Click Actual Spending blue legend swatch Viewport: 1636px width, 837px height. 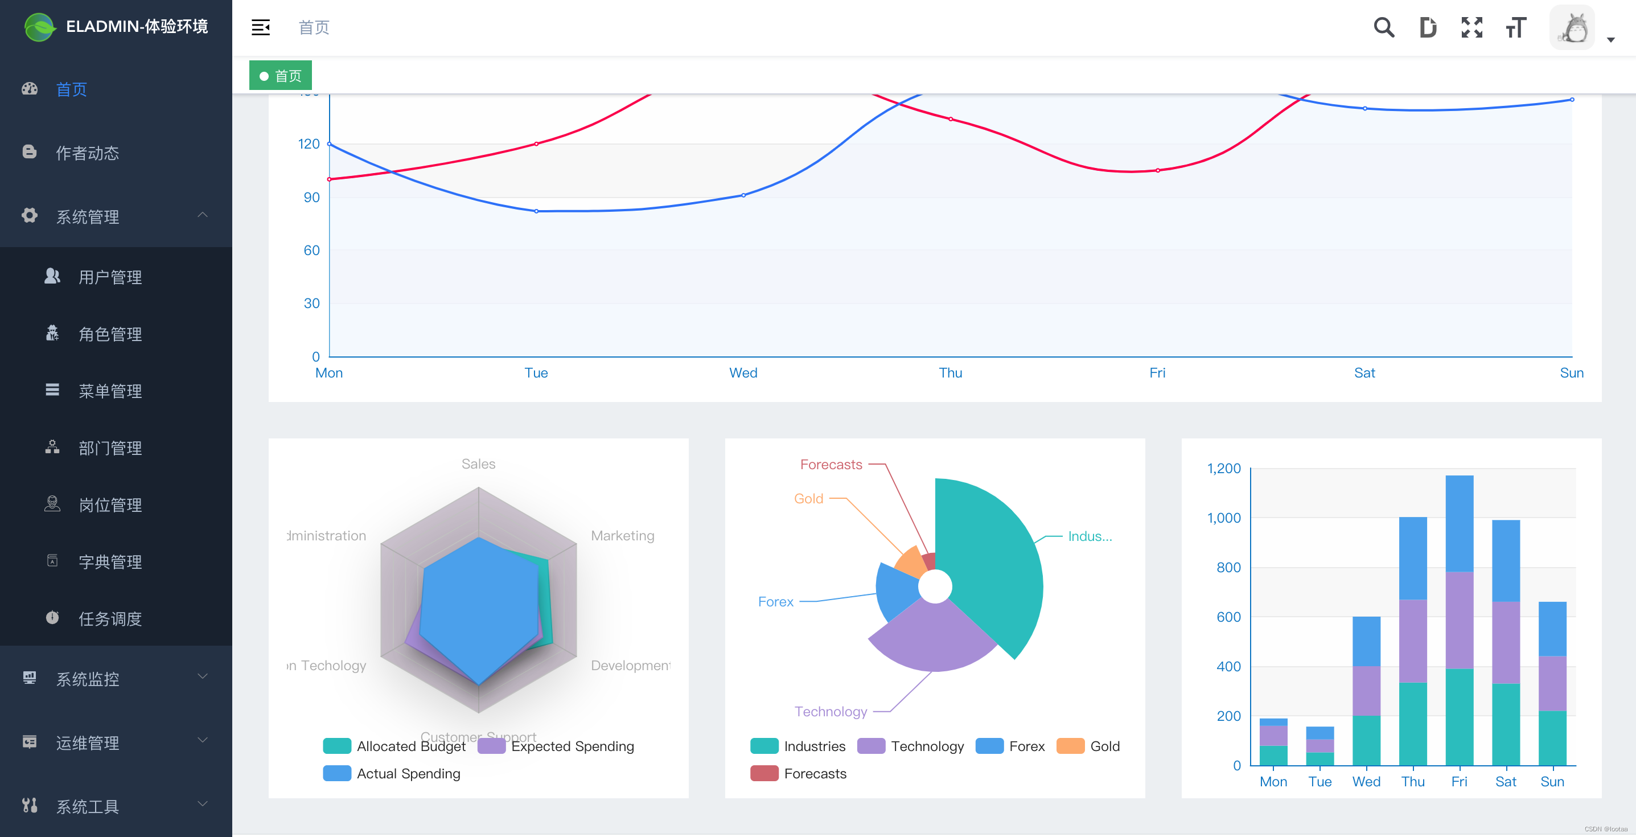pyautogui.click(x=336, y=773)
